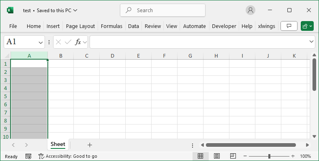Select the Data tab
319x161 pixels.
pos(133,26)
